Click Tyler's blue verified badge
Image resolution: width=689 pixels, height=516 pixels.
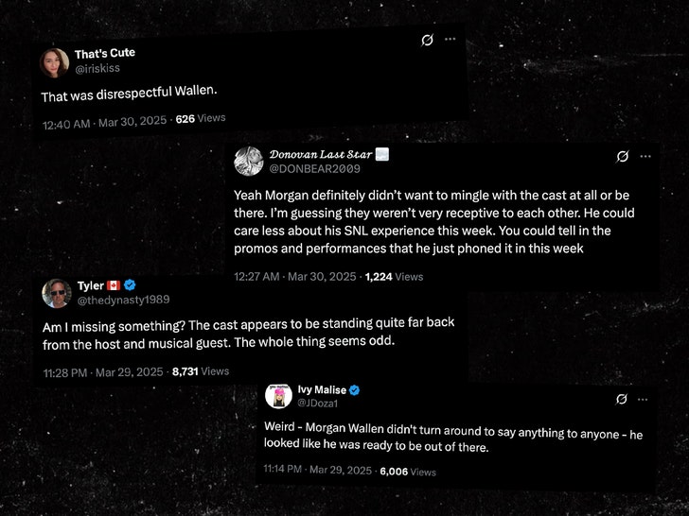130,284
